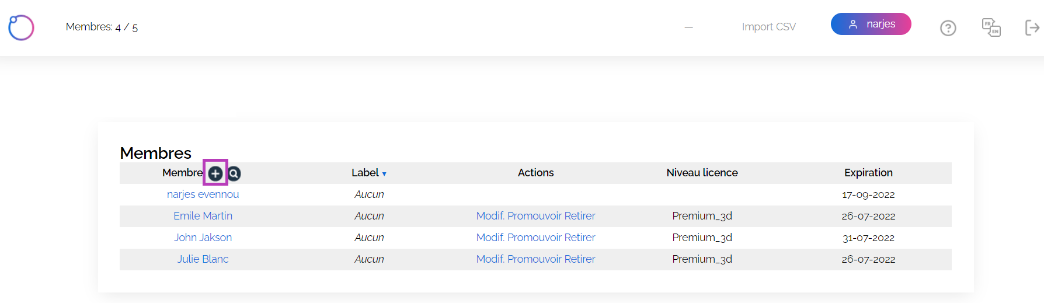Open the narjes user profile button

coord(871,24)
